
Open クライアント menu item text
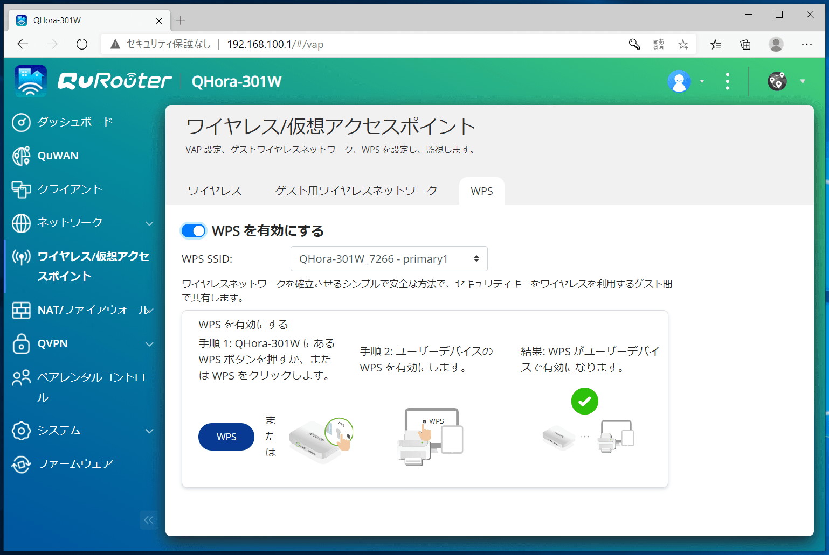coord(70,189)
